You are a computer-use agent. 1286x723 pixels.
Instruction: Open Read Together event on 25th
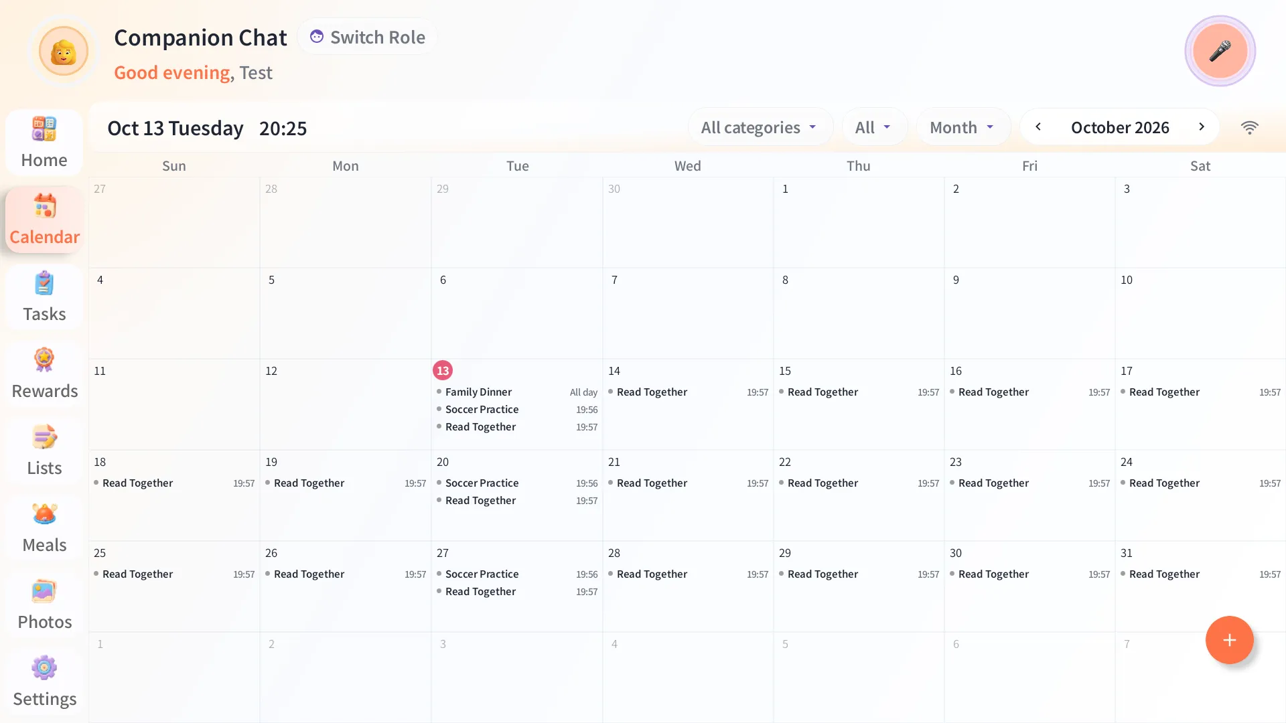174,574
